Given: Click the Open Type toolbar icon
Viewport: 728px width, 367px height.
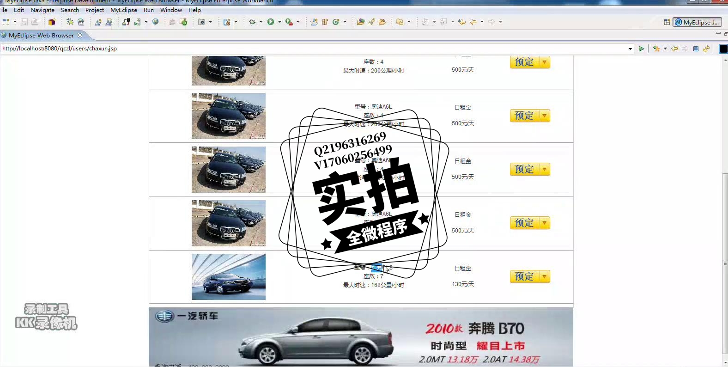Looking at the screenshot, I should point(360,22).
